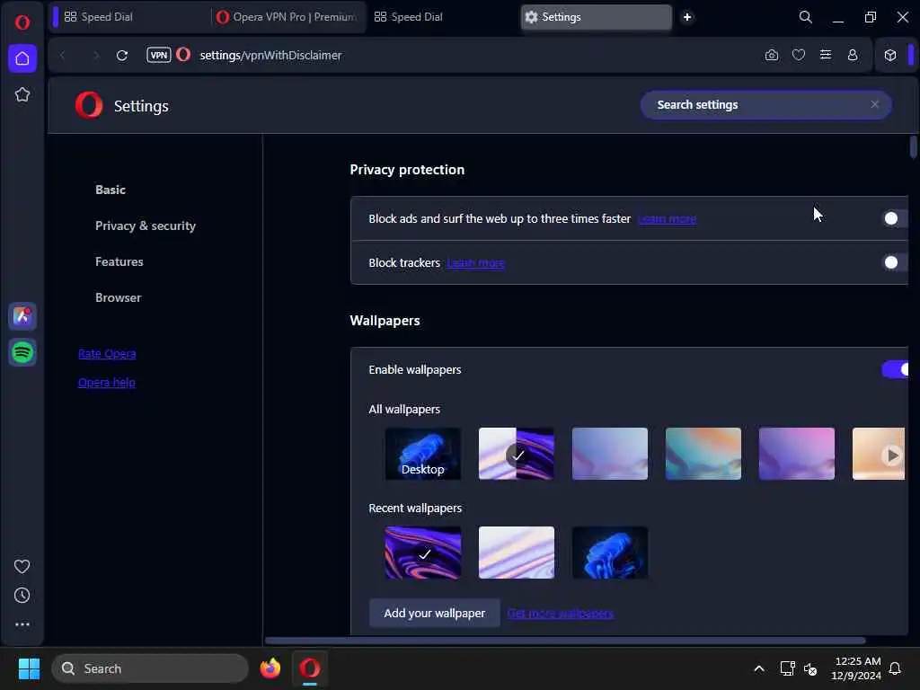Open Windows Start menu
Image resolution: width=920 pixels, height=690 pixels.
(29, 668)
